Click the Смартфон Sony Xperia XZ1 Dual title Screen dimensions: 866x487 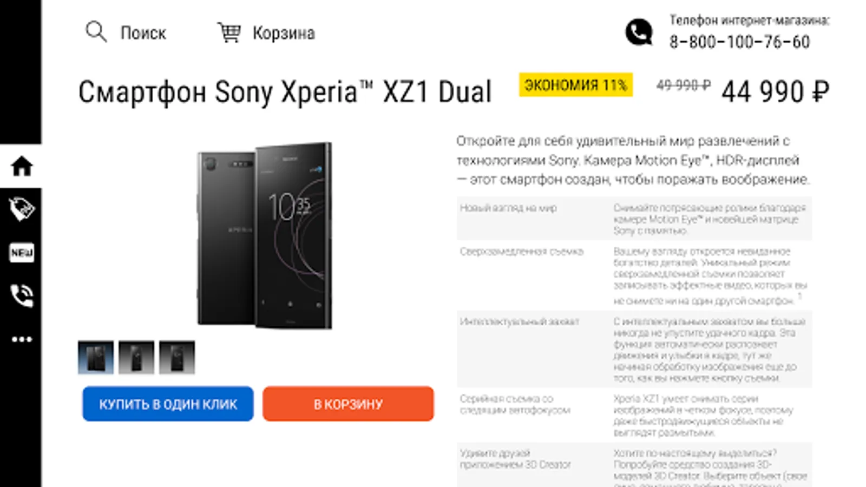[285, 91]
